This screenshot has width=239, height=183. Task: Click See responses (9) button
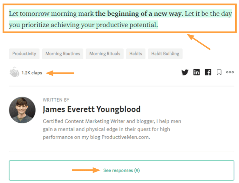(121, 170)
